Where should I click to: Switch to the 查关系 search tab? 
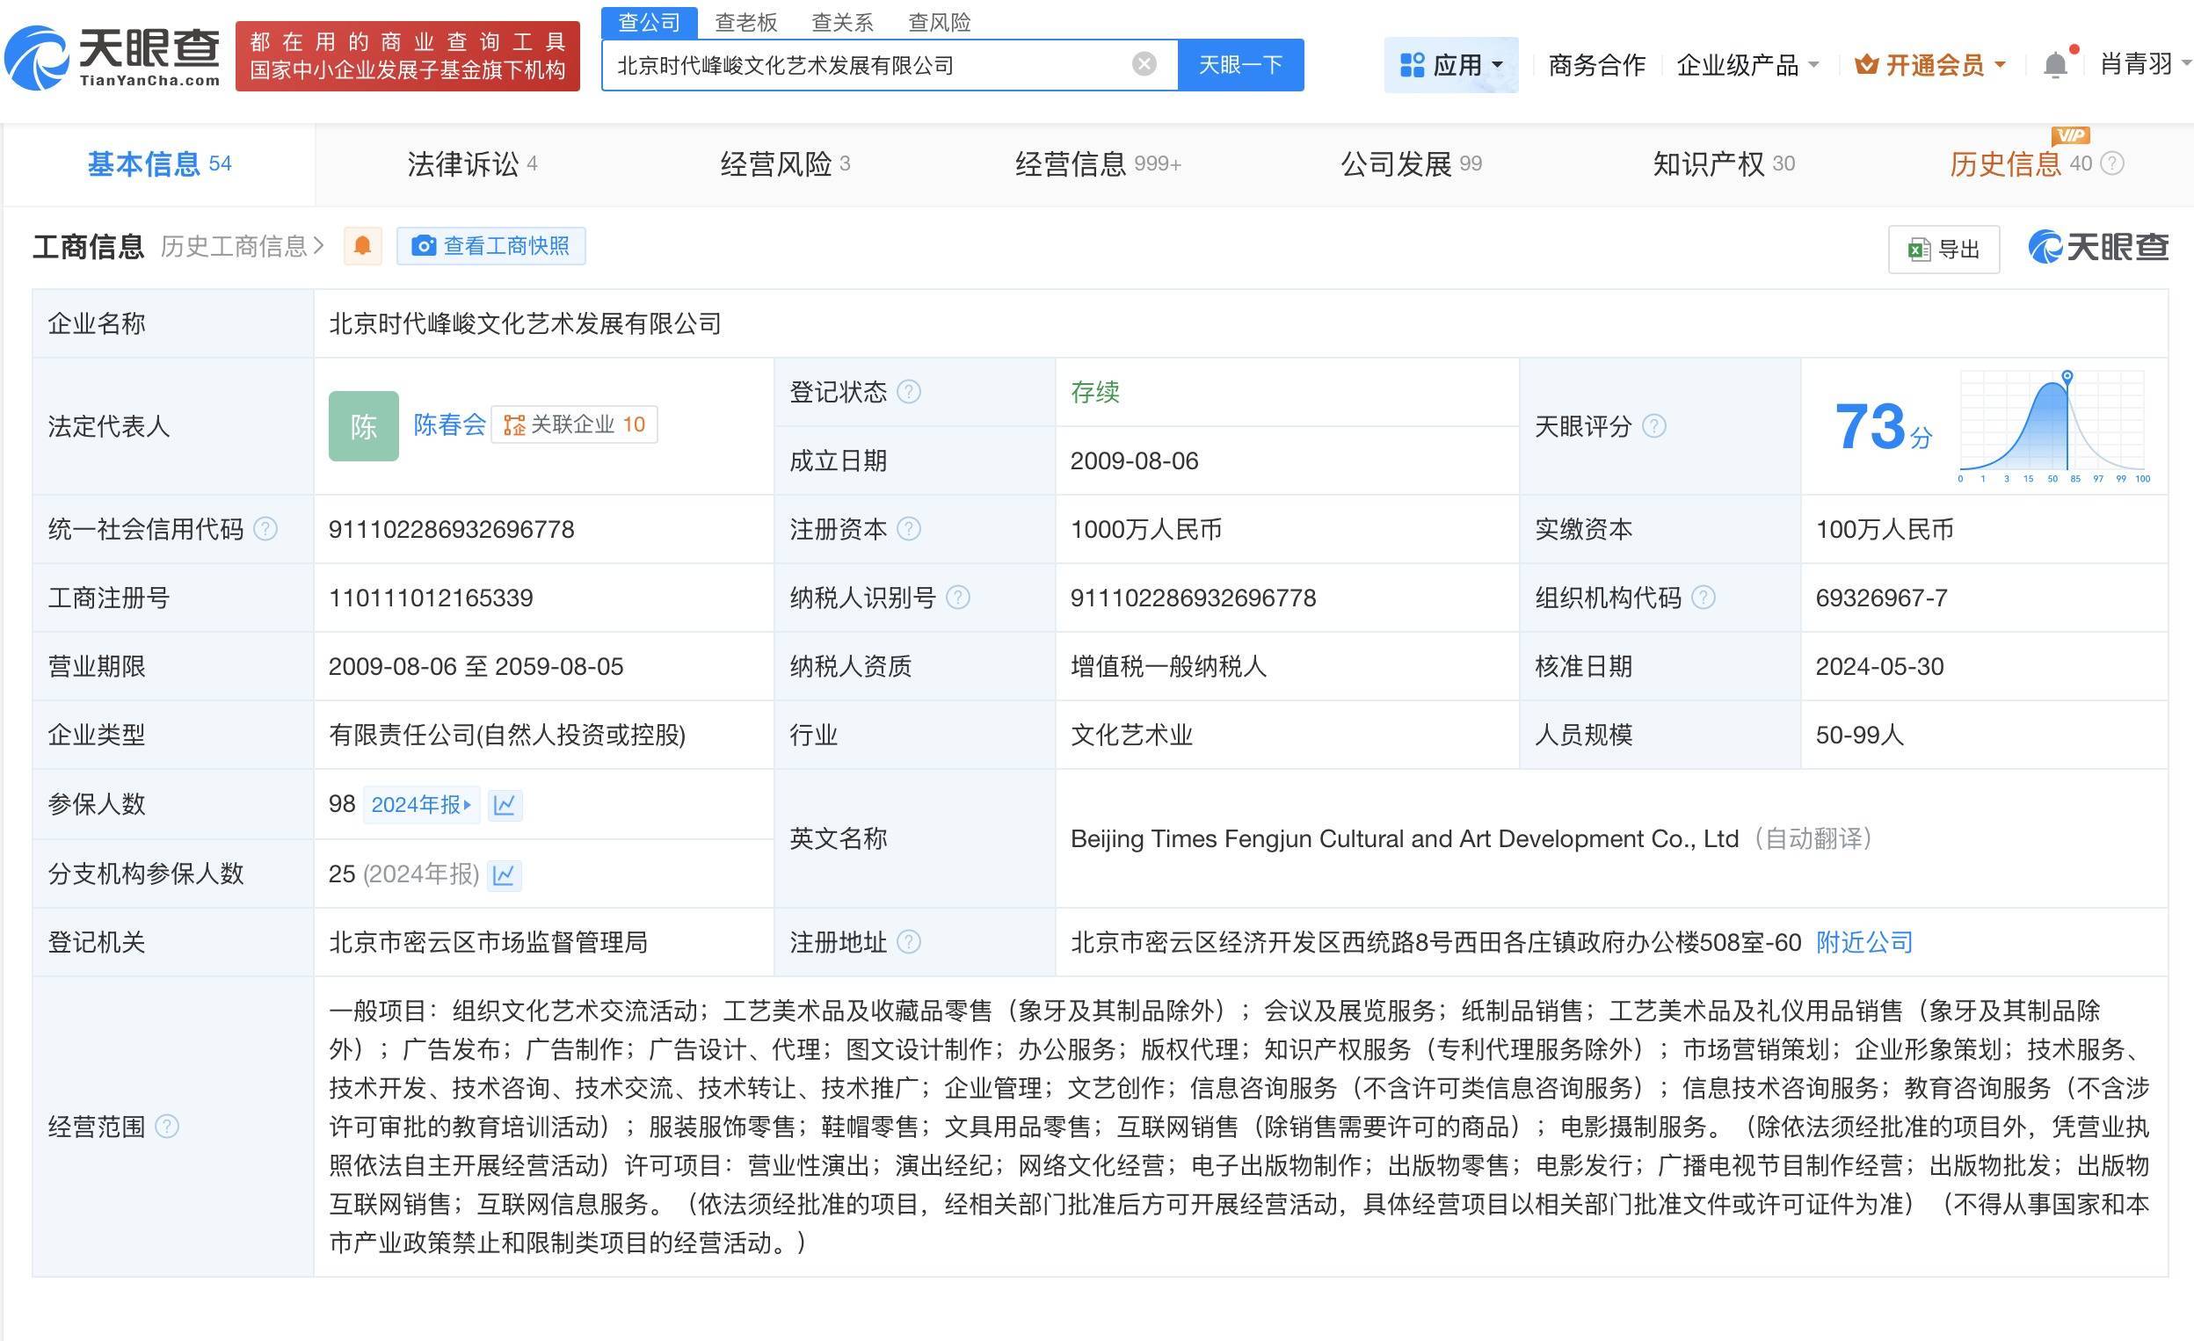pyautogui.click(x=842, y=22)
